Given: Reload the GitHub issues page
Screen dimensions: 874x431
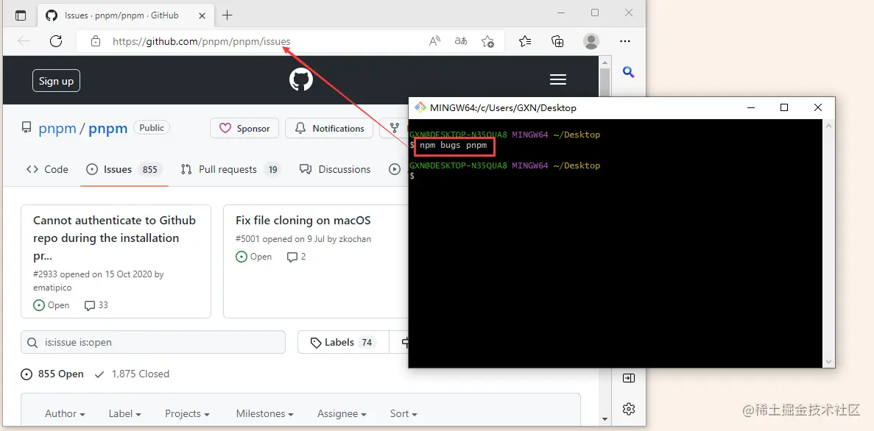Looking at the screenshot, I should click(x=56, y=40).
